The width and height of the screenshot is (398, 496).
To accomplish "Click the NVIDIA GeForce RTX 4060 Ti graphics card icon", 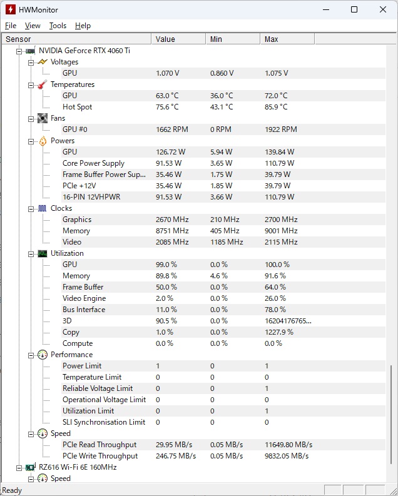I will pyautogui.click(x=30, y=51).
